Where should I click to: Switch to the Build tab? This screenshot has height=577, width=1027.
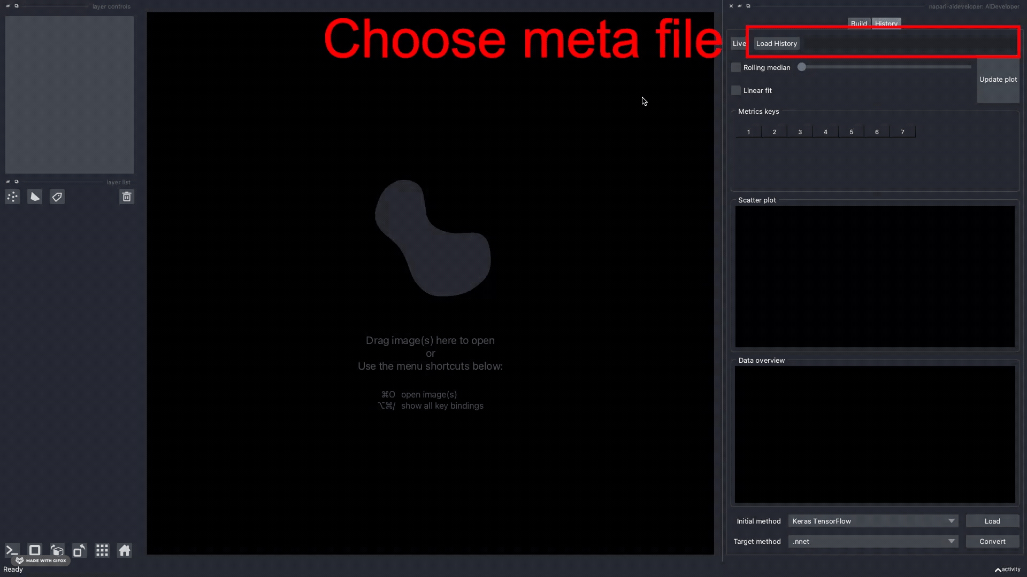859,24
